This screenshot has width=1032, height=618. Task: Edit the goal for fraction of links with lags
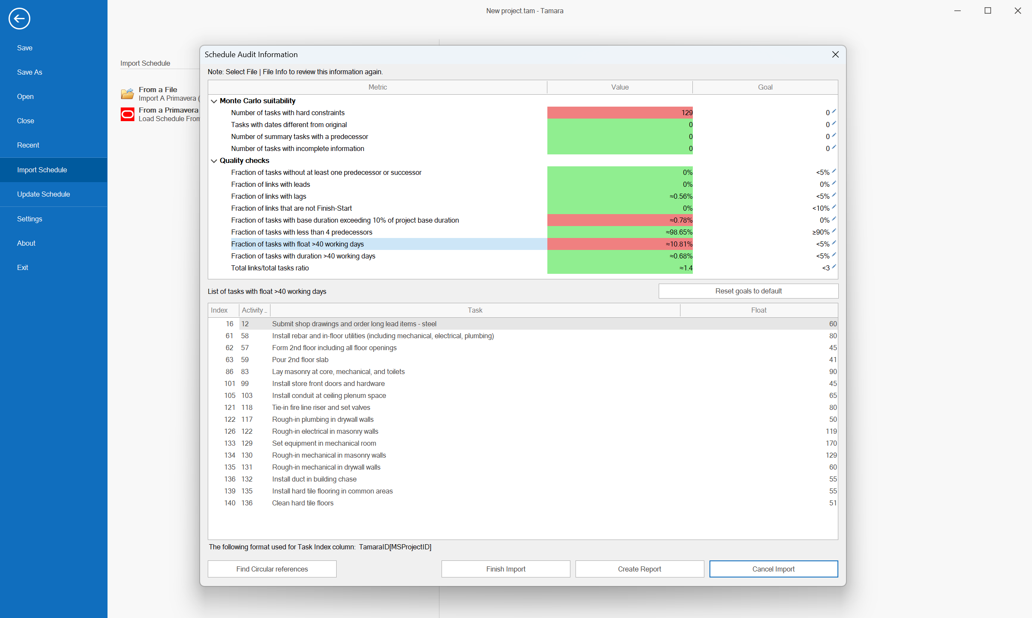833,196
